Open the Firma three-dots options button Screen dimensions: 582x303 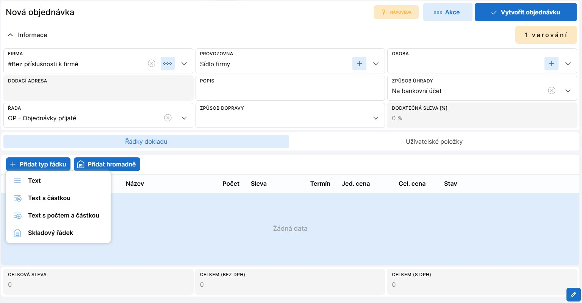pyautogui.click(x=167, y=64)
